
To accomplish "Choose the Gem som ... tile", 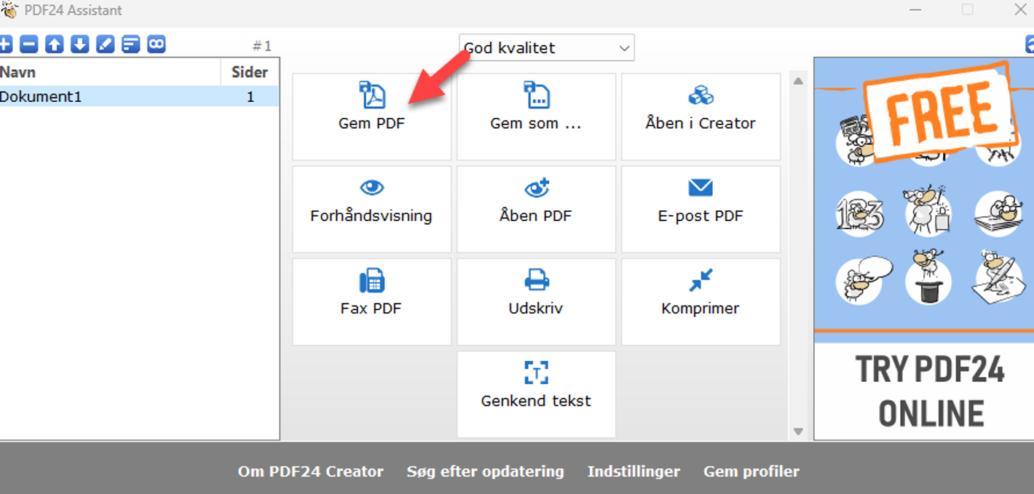I will point(536,116).
